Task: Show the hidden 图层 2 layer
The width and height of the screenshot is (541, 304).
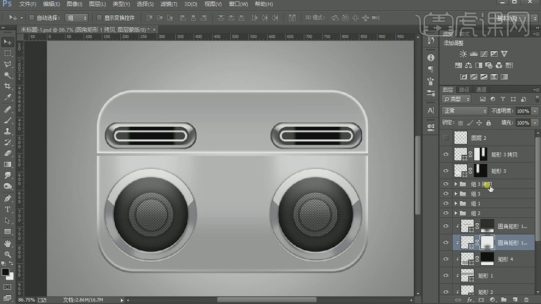Action: [446, 138]
